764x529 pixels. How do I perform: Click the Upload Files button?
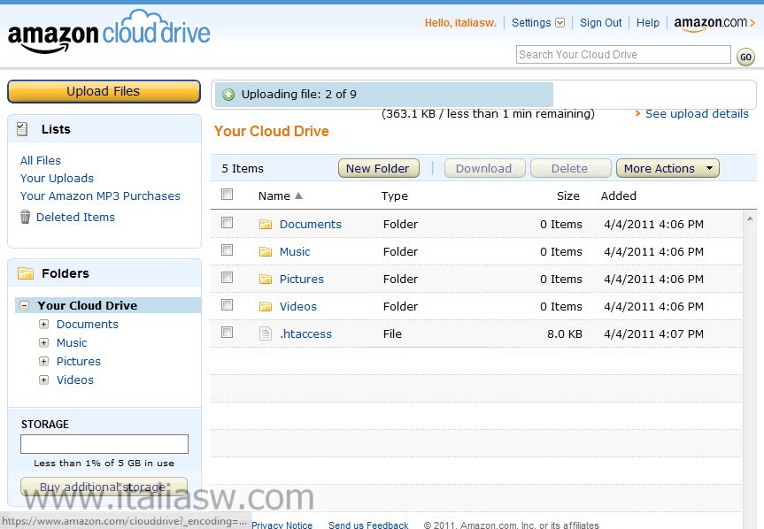point(104,91)
